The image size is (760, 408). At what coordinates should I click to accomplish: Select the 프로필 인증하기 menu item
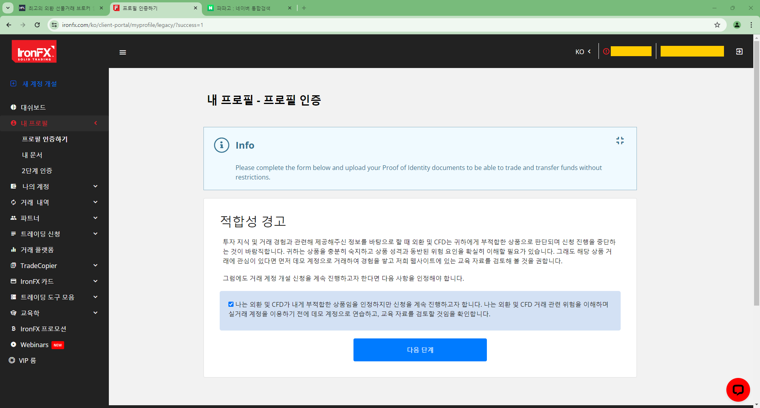(45, 139)
